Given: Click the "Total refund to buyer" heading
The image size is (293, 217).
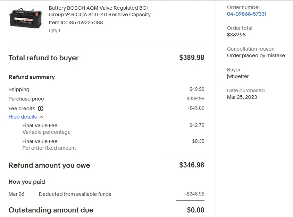Looking at the screenshot, I should coord(43,58).
